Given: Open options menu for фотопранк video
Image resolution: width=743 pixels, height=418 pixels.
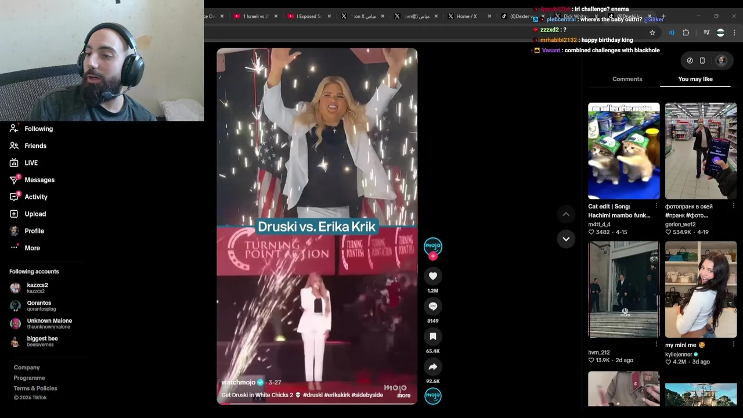Looking at the screenshot, I should pos(733,206).
